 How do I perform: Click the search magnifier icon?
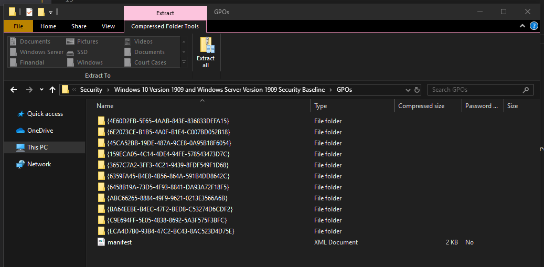pos(526,90)
